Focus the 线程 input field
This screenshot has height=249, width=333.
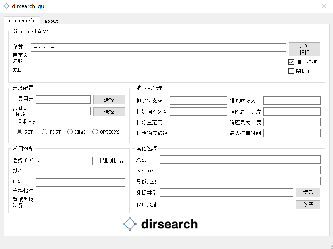pyautogui.click(x=80, y=172)
